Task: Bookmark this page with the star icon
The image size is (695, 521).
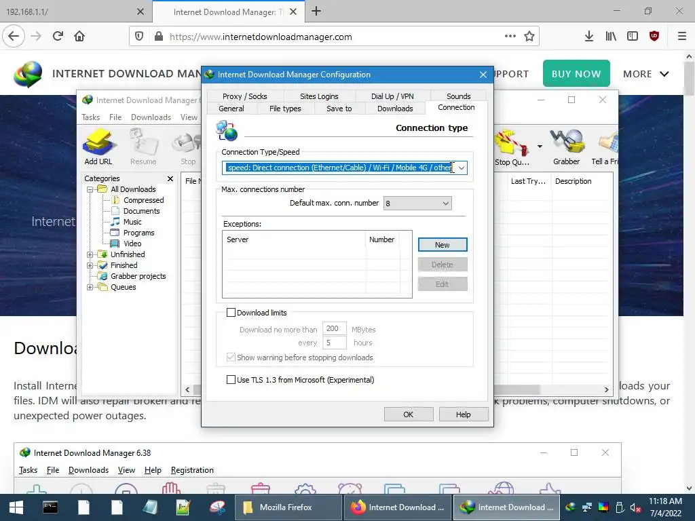Action: pyautogui.click(x=529, y=37)
